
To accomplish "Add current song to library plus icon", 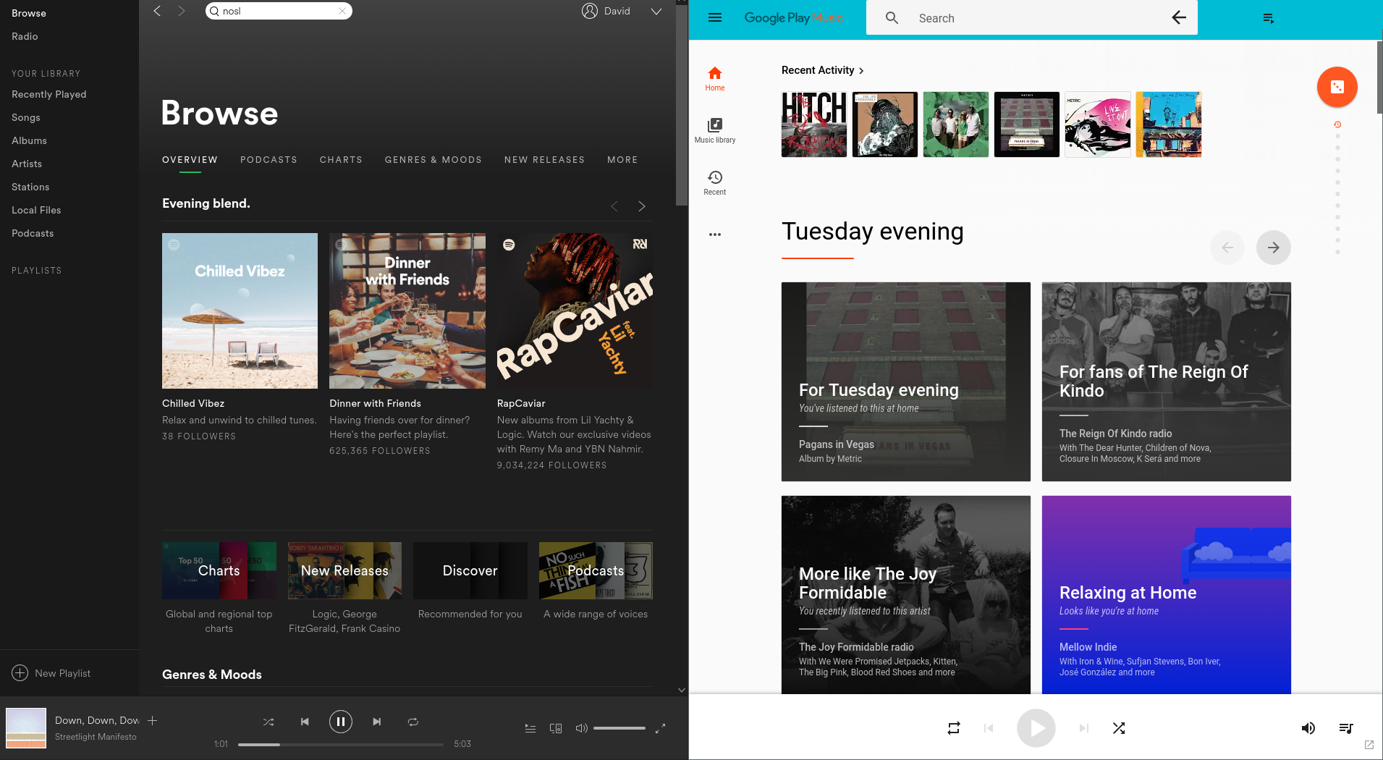I will coord(153,720).
